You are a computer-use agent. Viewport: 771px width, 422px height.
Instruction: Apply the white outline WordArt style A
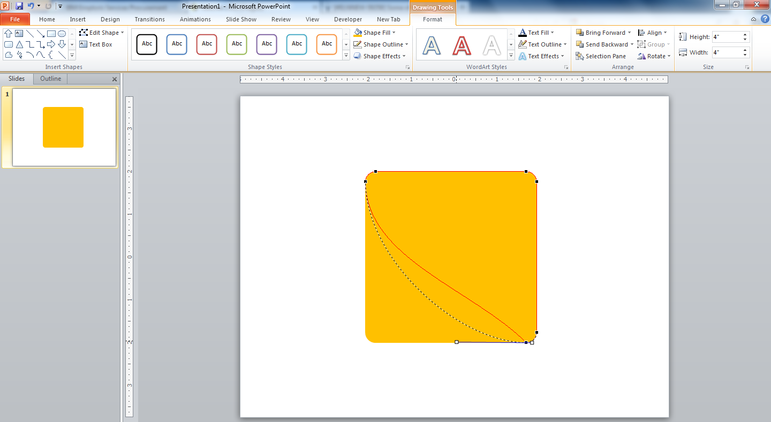(492, 45)
